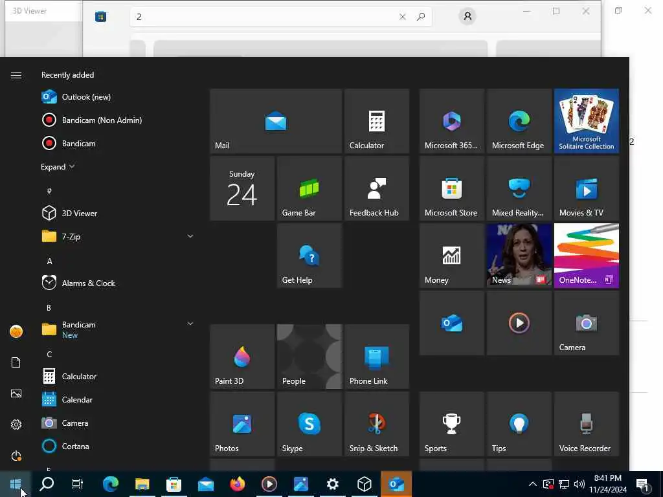This screenshot has height=497, width=663.
Task: Show hidden system tray icons
Action: pyautogui.click(x=533, y=484)
